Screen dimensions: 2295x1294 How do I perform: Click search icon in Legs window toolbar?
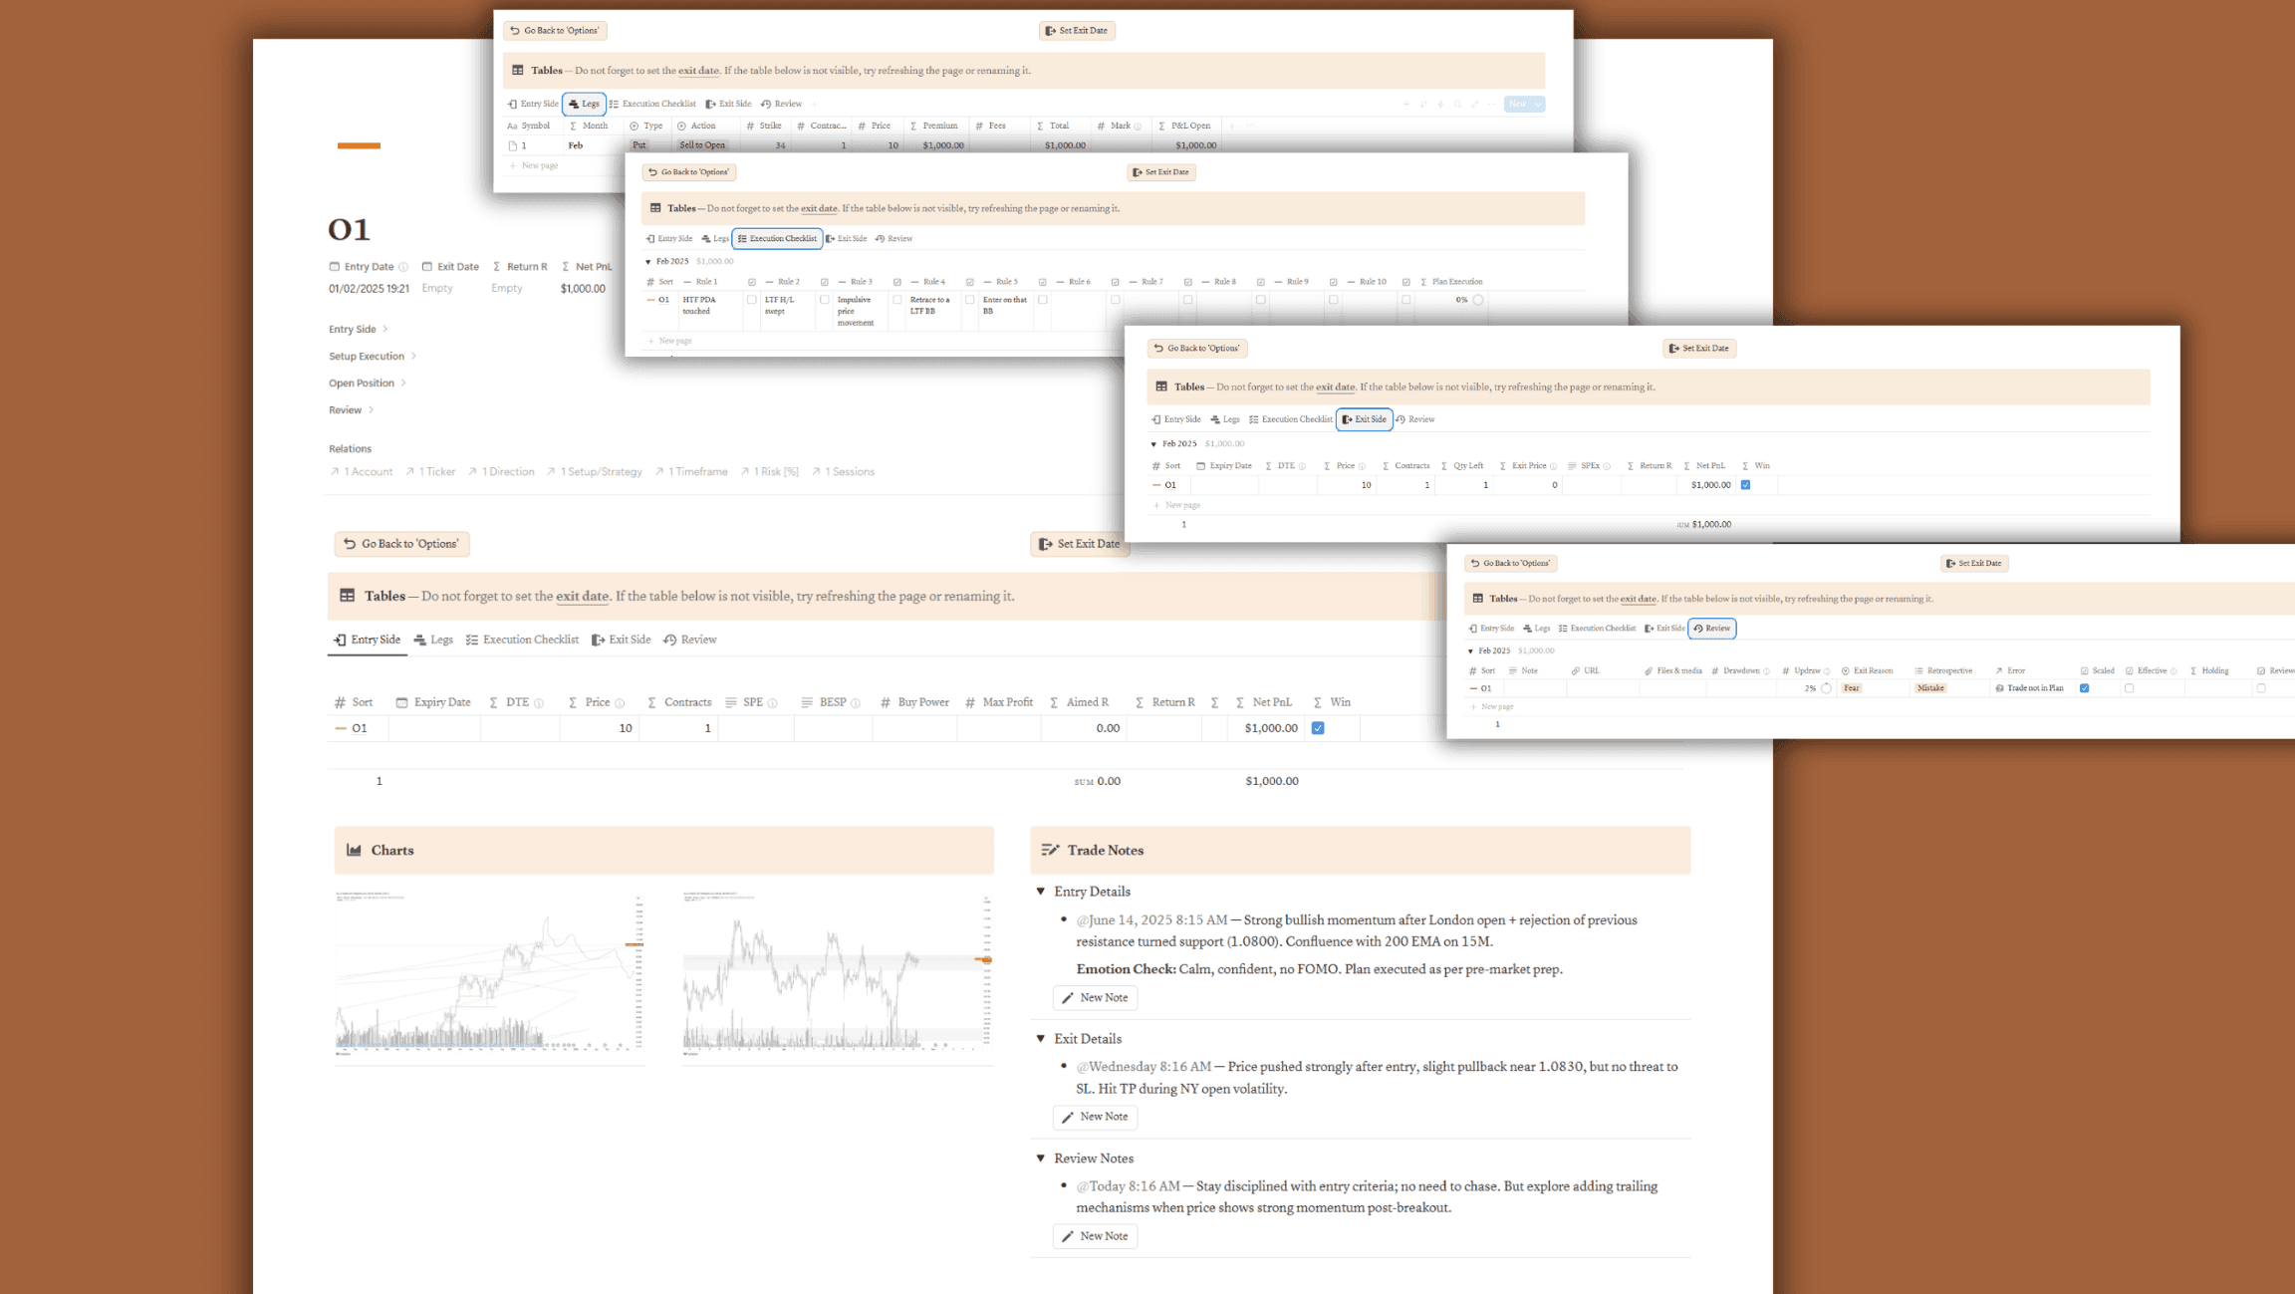click(x=1457, y=104)
